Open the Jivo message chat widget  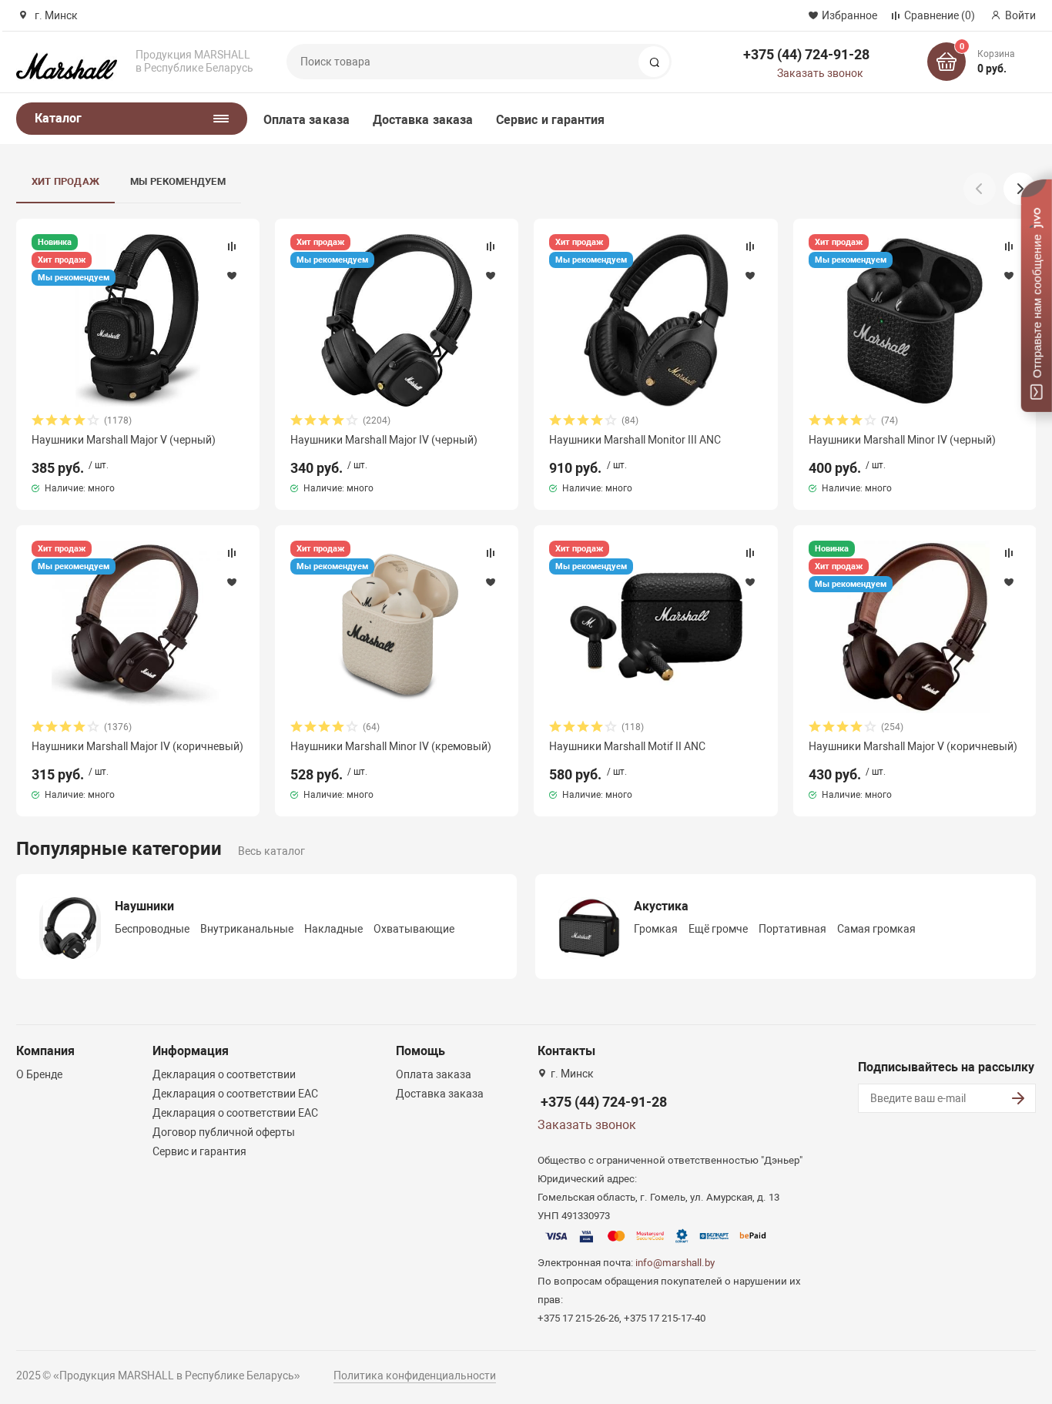1037,297
